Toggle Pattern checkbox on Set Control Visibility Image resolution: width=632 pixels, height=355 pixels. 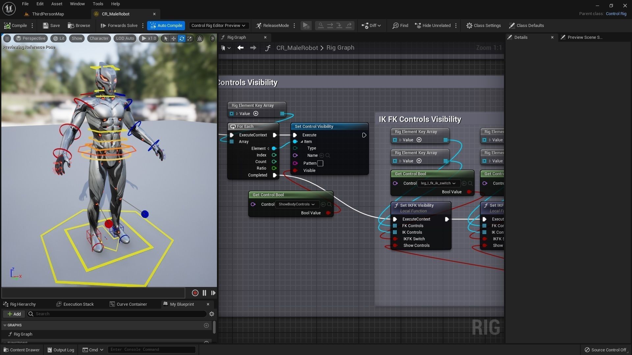click(x=320, y=163)
